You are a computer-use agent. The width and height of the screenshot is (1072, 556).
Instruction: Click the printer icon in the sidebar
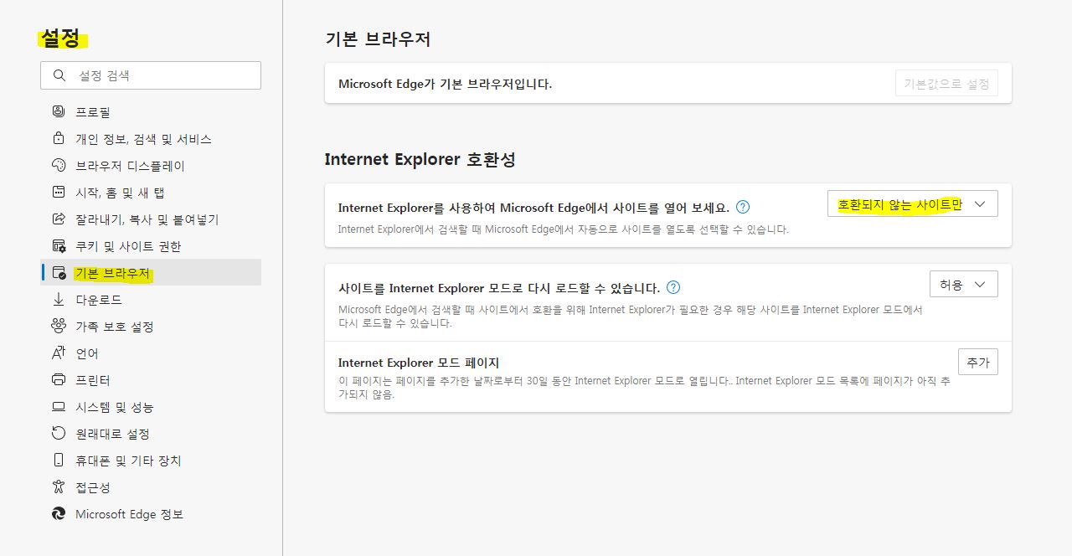point(59,379)
